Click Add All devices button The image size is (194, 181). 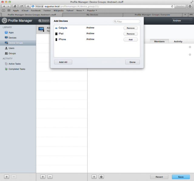pyautogui.click(x=63, y=62)
